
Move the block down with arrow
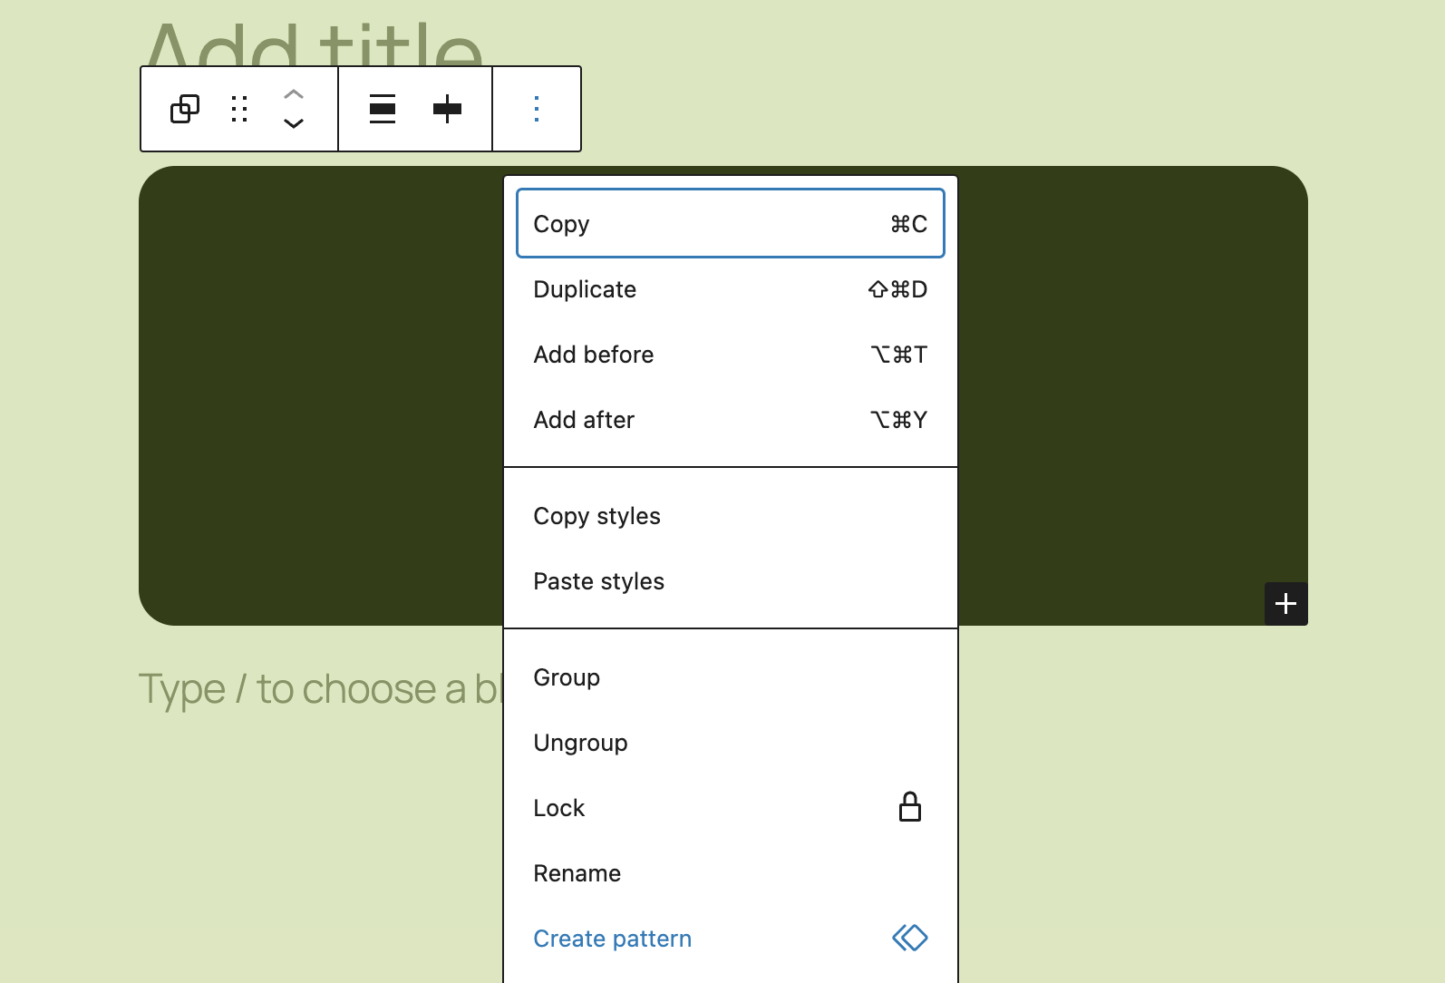(x=294, y=123)
